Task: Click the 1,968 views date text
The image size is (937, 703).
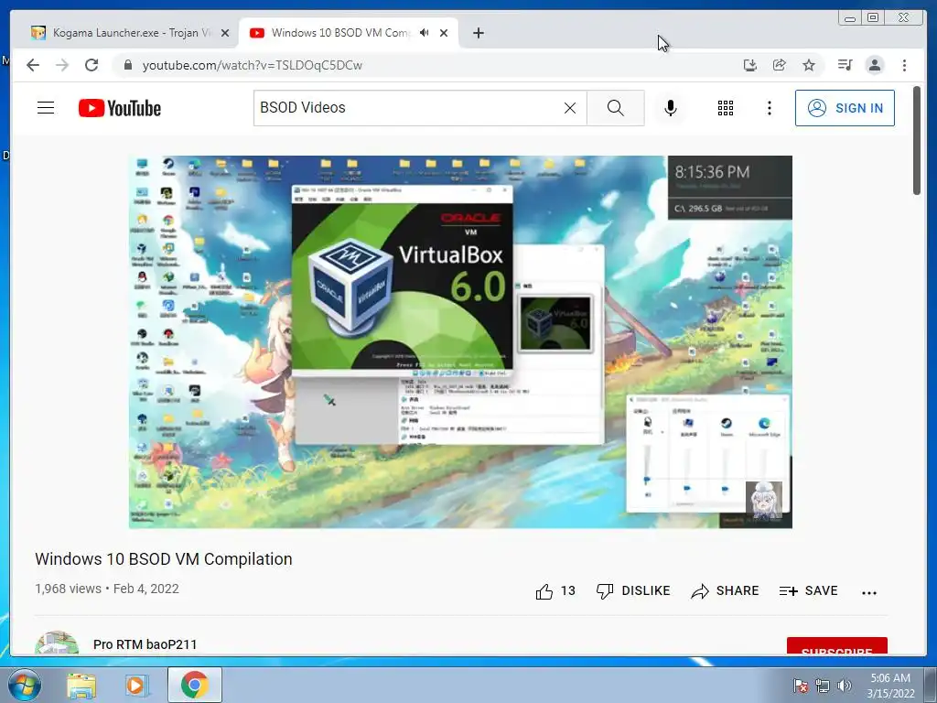Action: pyautogui.click(x=107, y=589)
